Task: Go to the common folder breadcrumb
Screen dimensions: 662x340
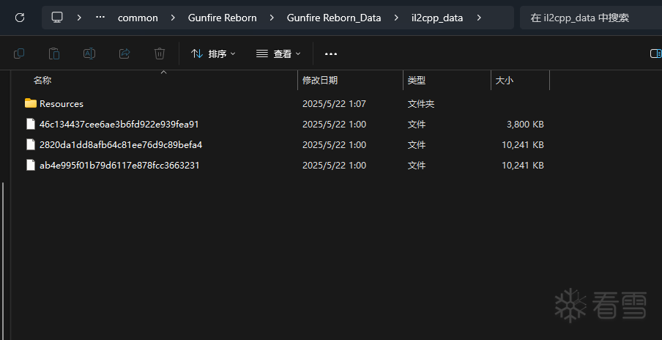Action: tap(138, 18)
